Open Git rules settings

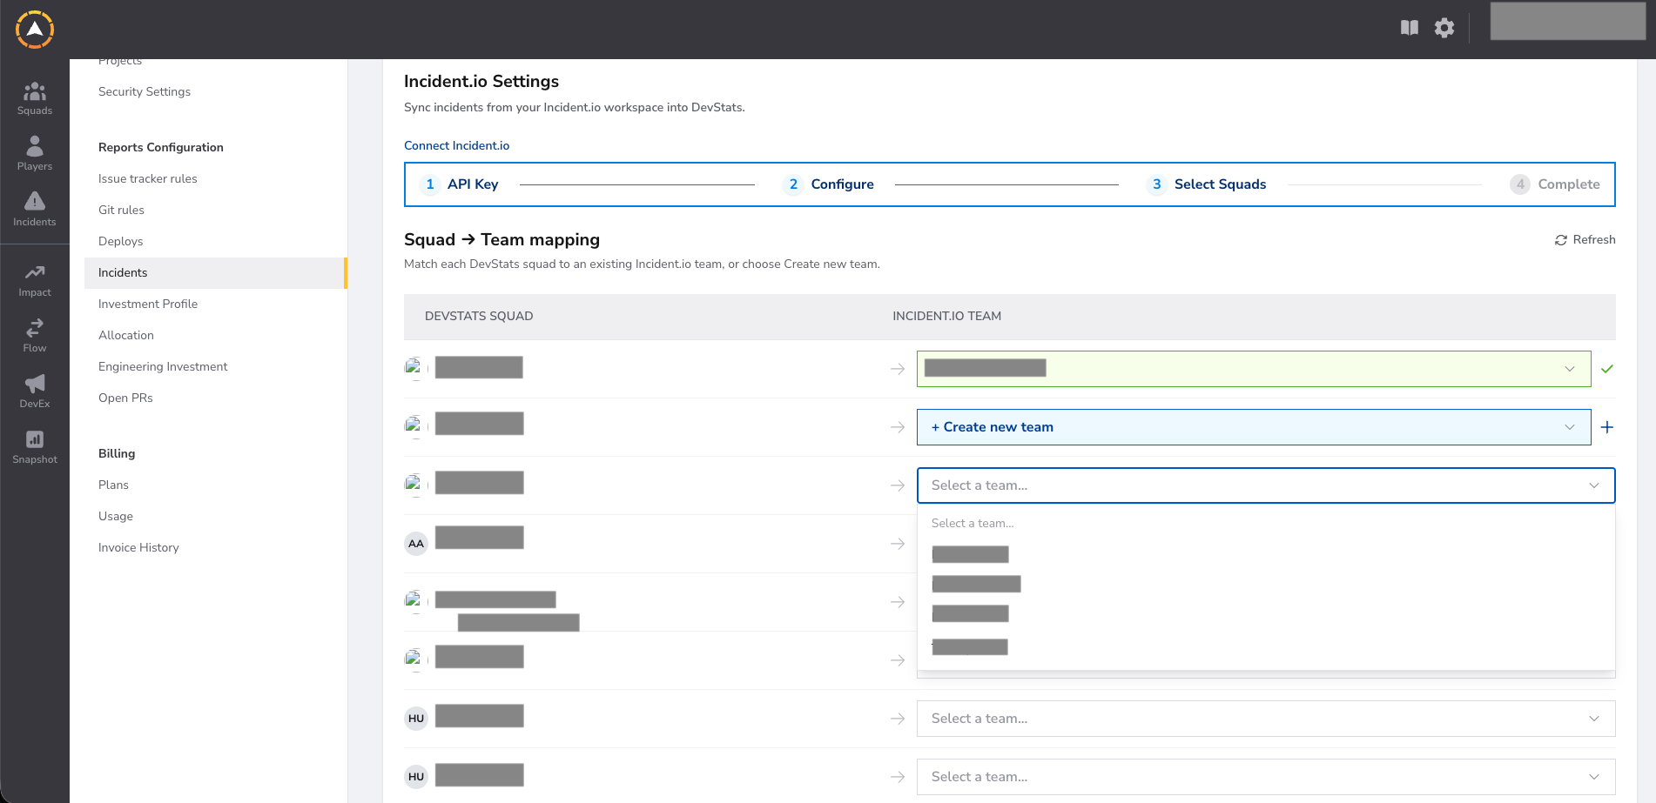tap(122, 211)
